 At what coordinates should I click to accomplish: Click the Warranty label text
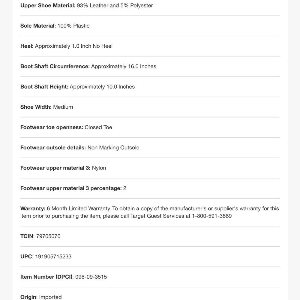tap(33, 208)
